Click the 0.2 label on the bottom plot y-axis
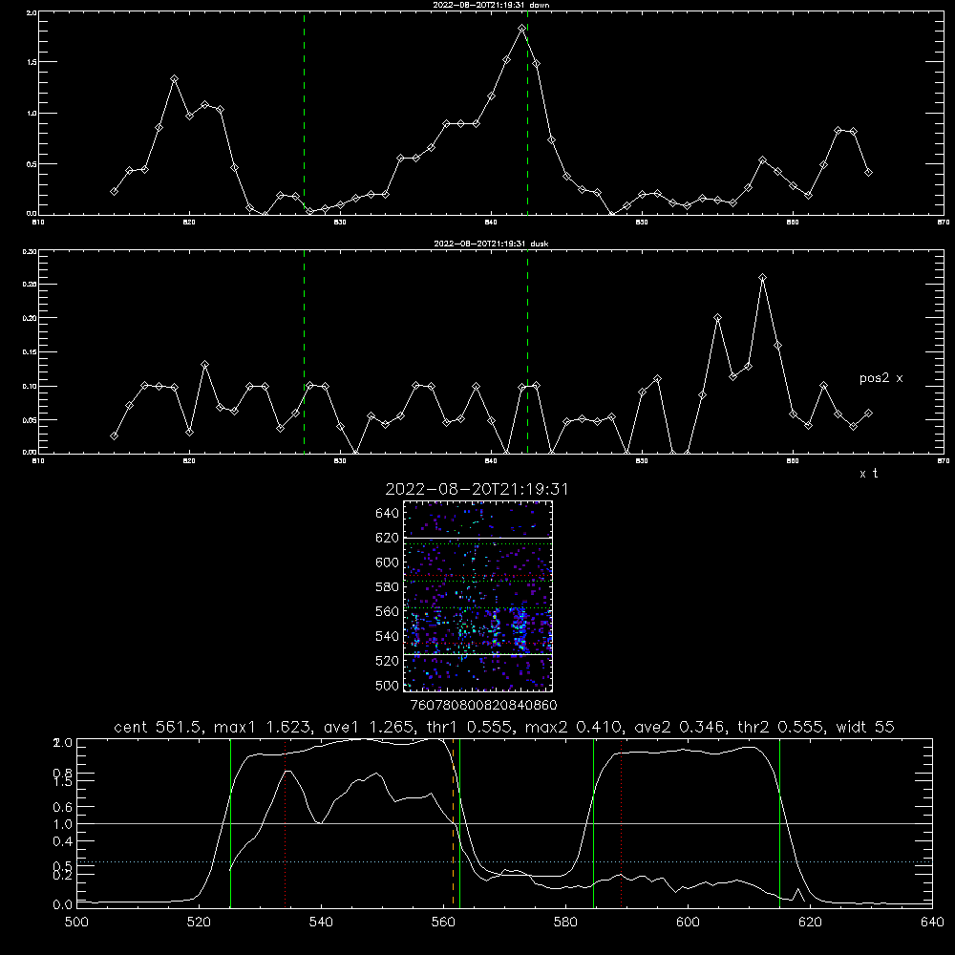The image size is (955, 955). [63, 875]
